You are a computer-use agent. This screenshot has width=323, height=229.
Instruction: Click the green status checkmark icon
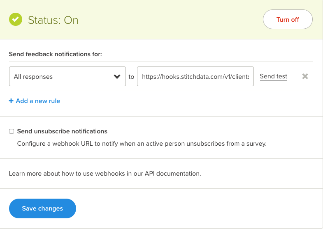pos(16,19)
